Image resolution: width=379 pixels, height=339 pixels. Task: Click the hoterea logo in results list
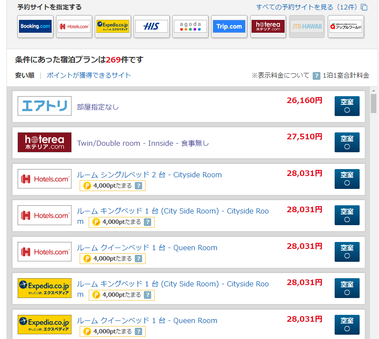(44, 142)
